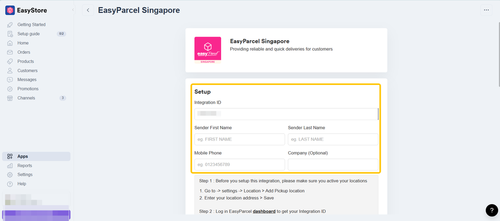Click the 'Setup' section heading
The height and width of the screenshot is (221, 500).
coord(202,92)
